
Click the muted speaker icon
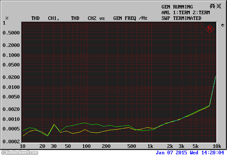[x=219, y=6]
